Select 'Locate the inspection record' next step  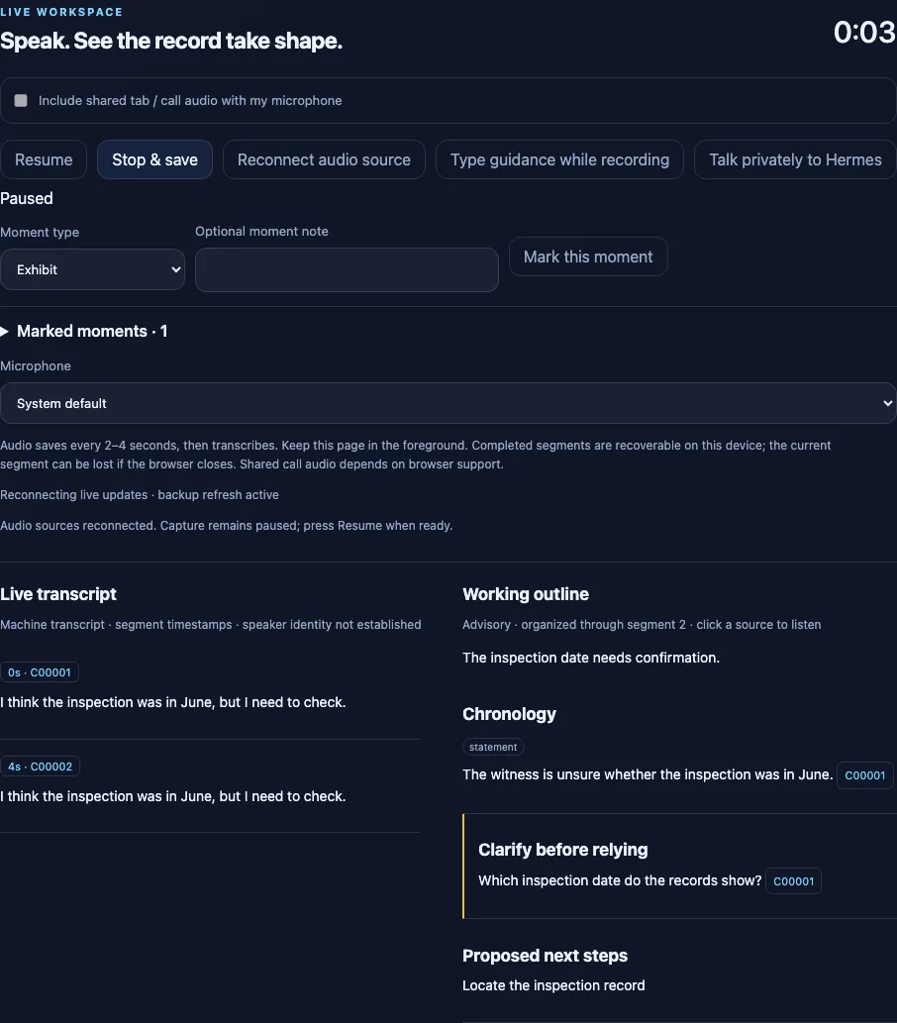[553, 985]
